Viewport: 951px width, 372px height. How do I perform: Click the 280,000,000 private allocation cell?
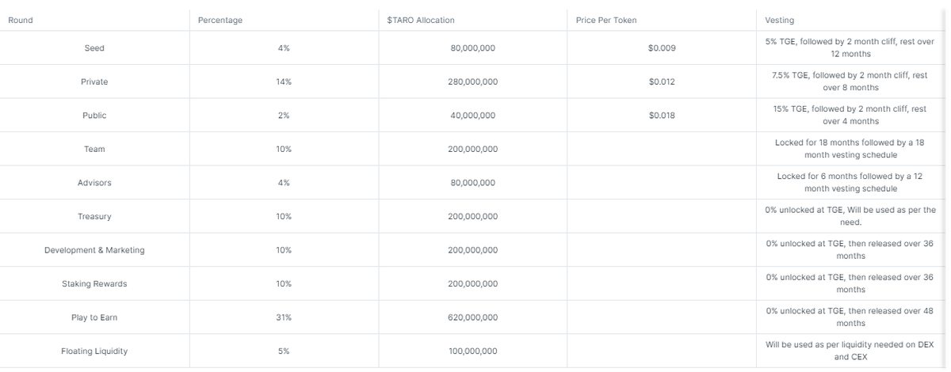472,82
